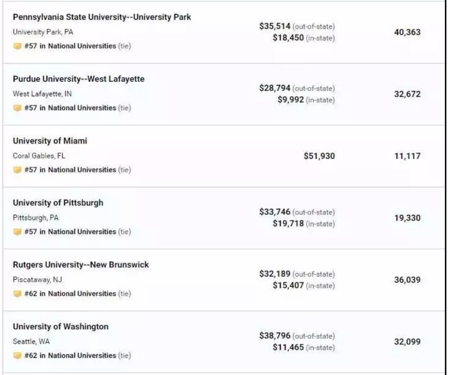The image size is (449, 375).
Task: Click Penn State's 40,363 enrollment figure
Action: point(407,32)
